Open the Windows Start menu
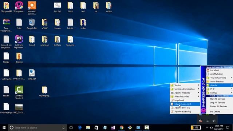Viewport: 233px width, 131px height. click(4, 128)
